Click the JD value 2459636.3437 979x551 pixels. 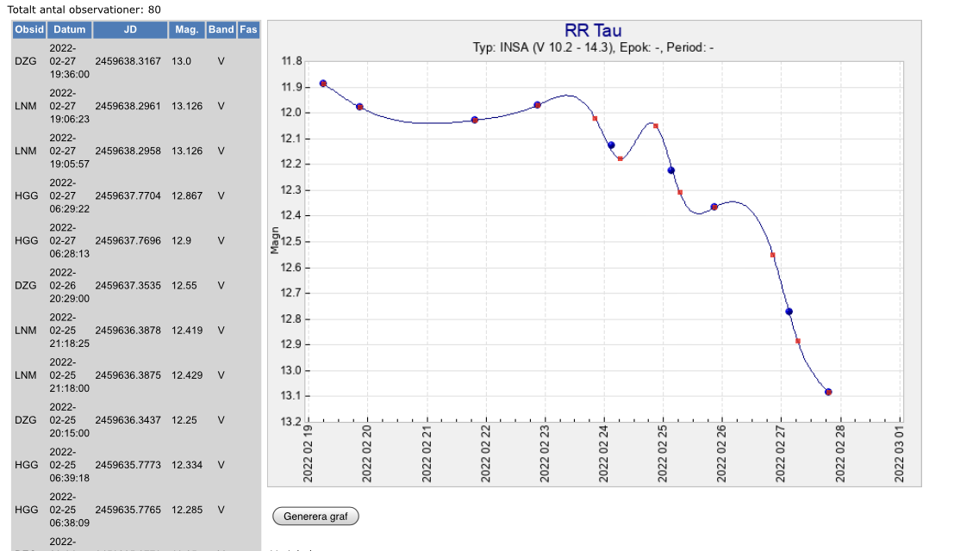pos(128,419)
